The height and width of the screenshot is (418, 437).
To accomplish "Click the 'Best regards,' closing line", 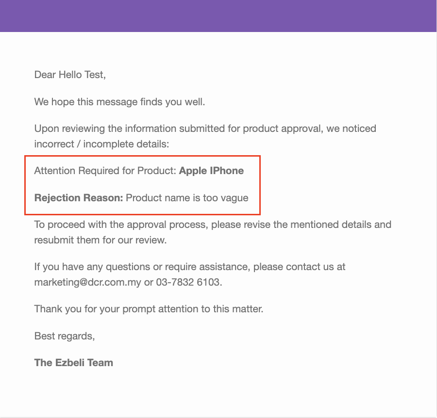I will pyautogui.click(x=65, y=336).
